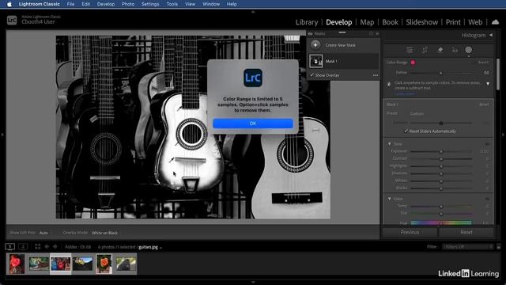This screenshot has width=506, height=285.
Task: Collapse the Color section triangle
Action: point(389,199)
